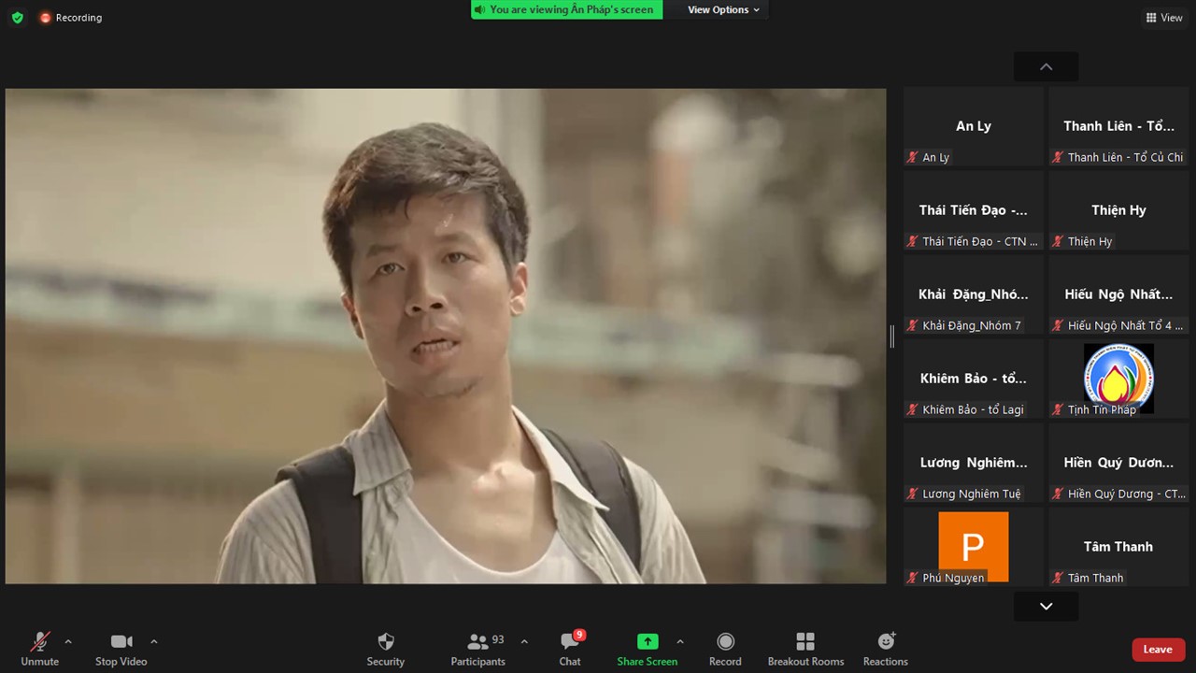Click the muted mic icon beside Hiền Quý Dương

point(1058,494)
